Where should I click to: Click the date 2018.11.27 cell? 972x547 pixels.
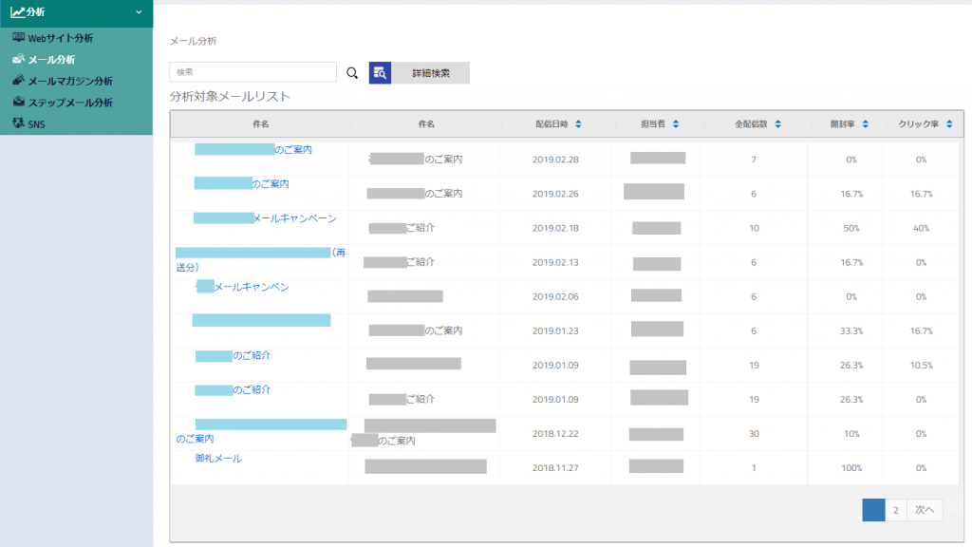click(555, 467)
